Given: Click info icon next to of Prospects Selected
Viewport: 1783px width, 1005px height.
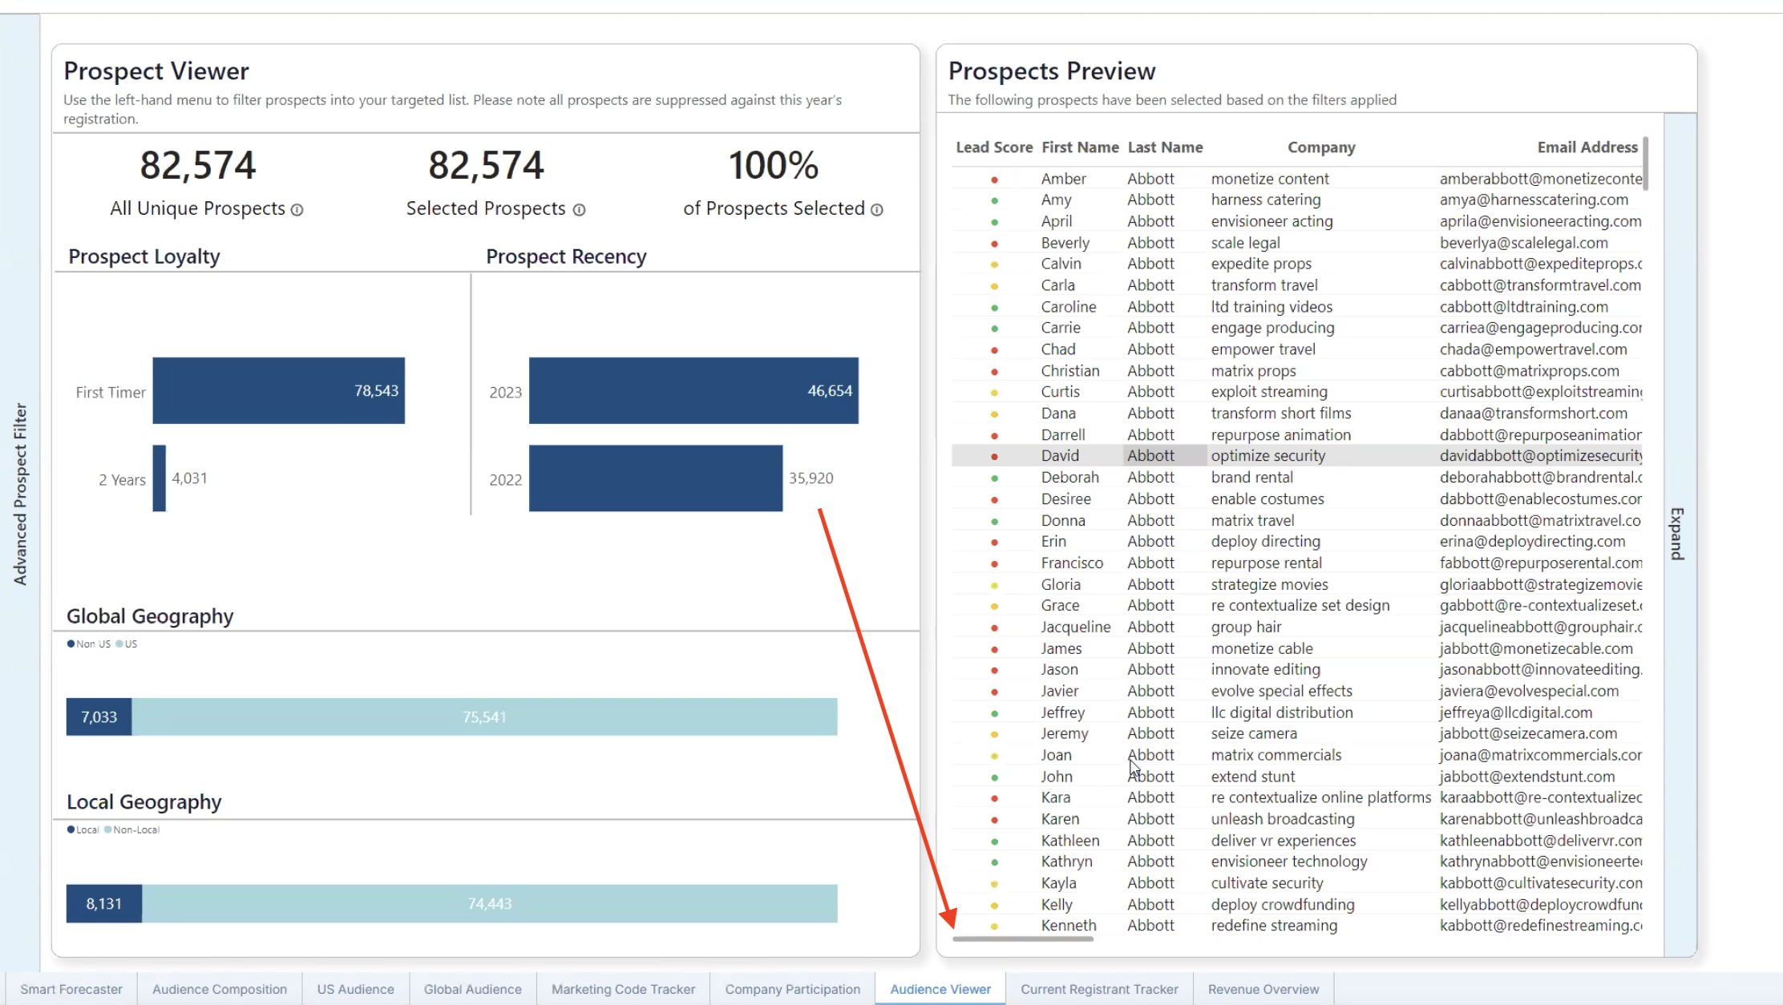Looking at the screenshot, I should click(877, 210).
